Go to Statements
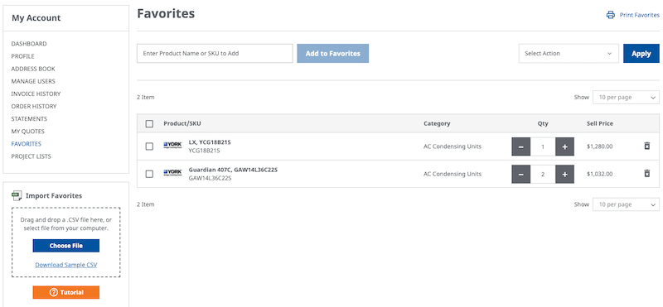This screenshot has height=307, width=663. pos(29,118)
